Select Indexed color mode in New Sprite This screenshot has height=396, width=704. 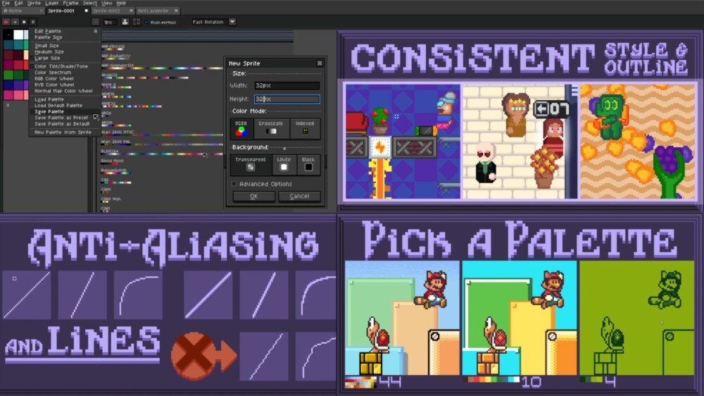pyautogui.click(x=305, y=128)
